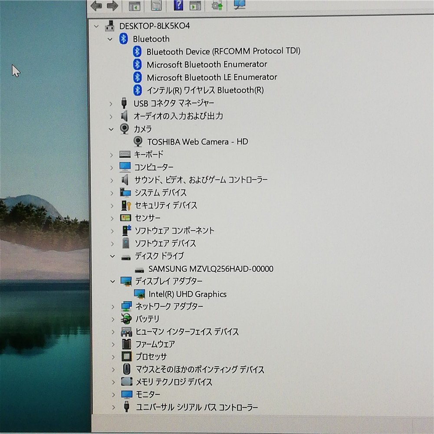Collapse the DESKTOP-8LK5KO4 root node
The image size is (434, 434).
[96, 26]
